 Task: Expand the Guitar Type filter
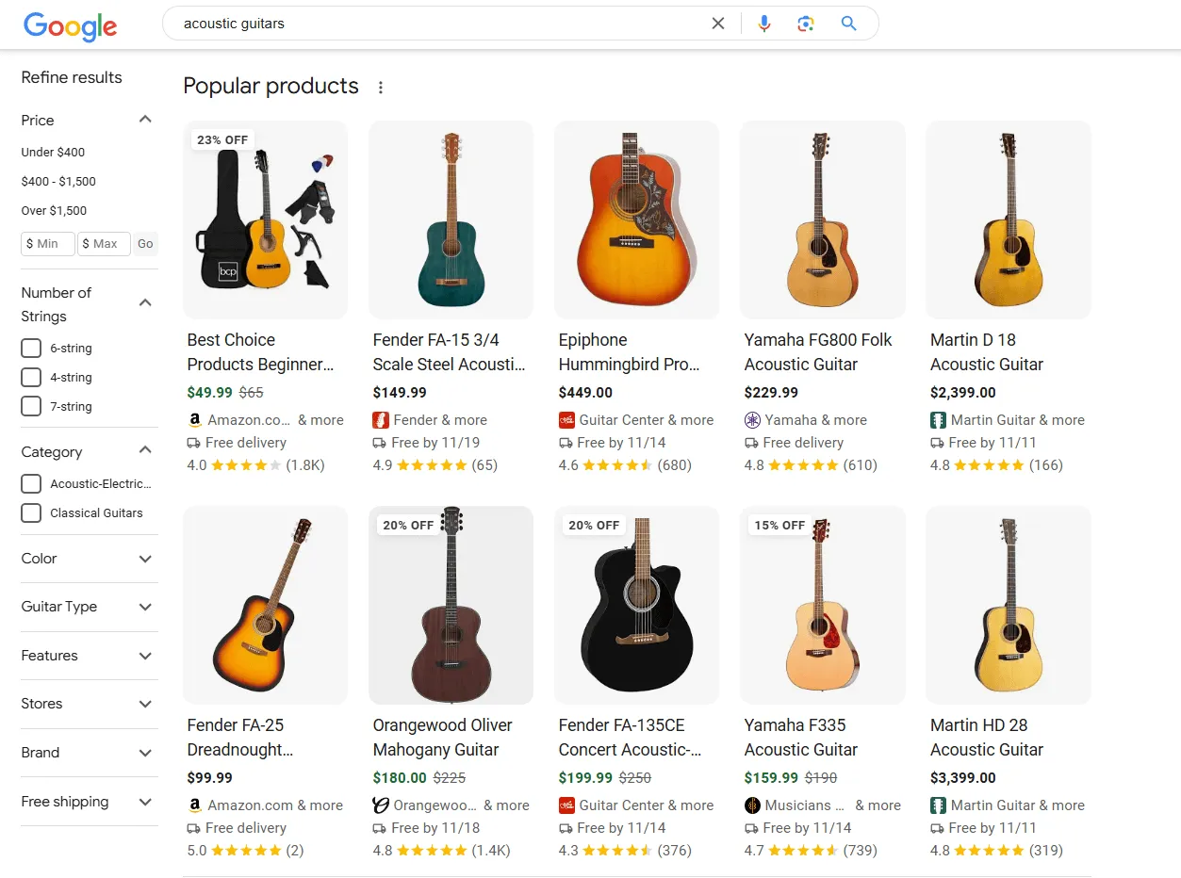pyautogui.click(x=145, y=607)
